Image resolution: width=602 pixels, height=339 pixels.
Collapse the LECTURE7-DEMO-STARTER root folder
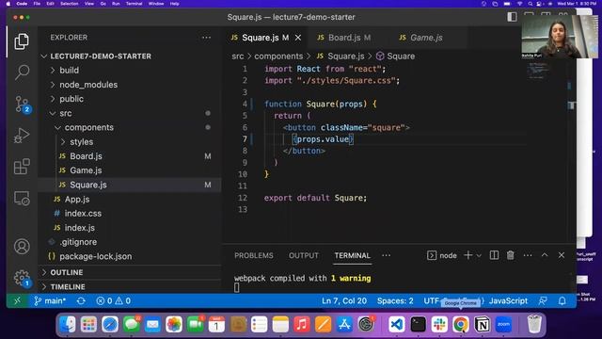pos(101,56)
